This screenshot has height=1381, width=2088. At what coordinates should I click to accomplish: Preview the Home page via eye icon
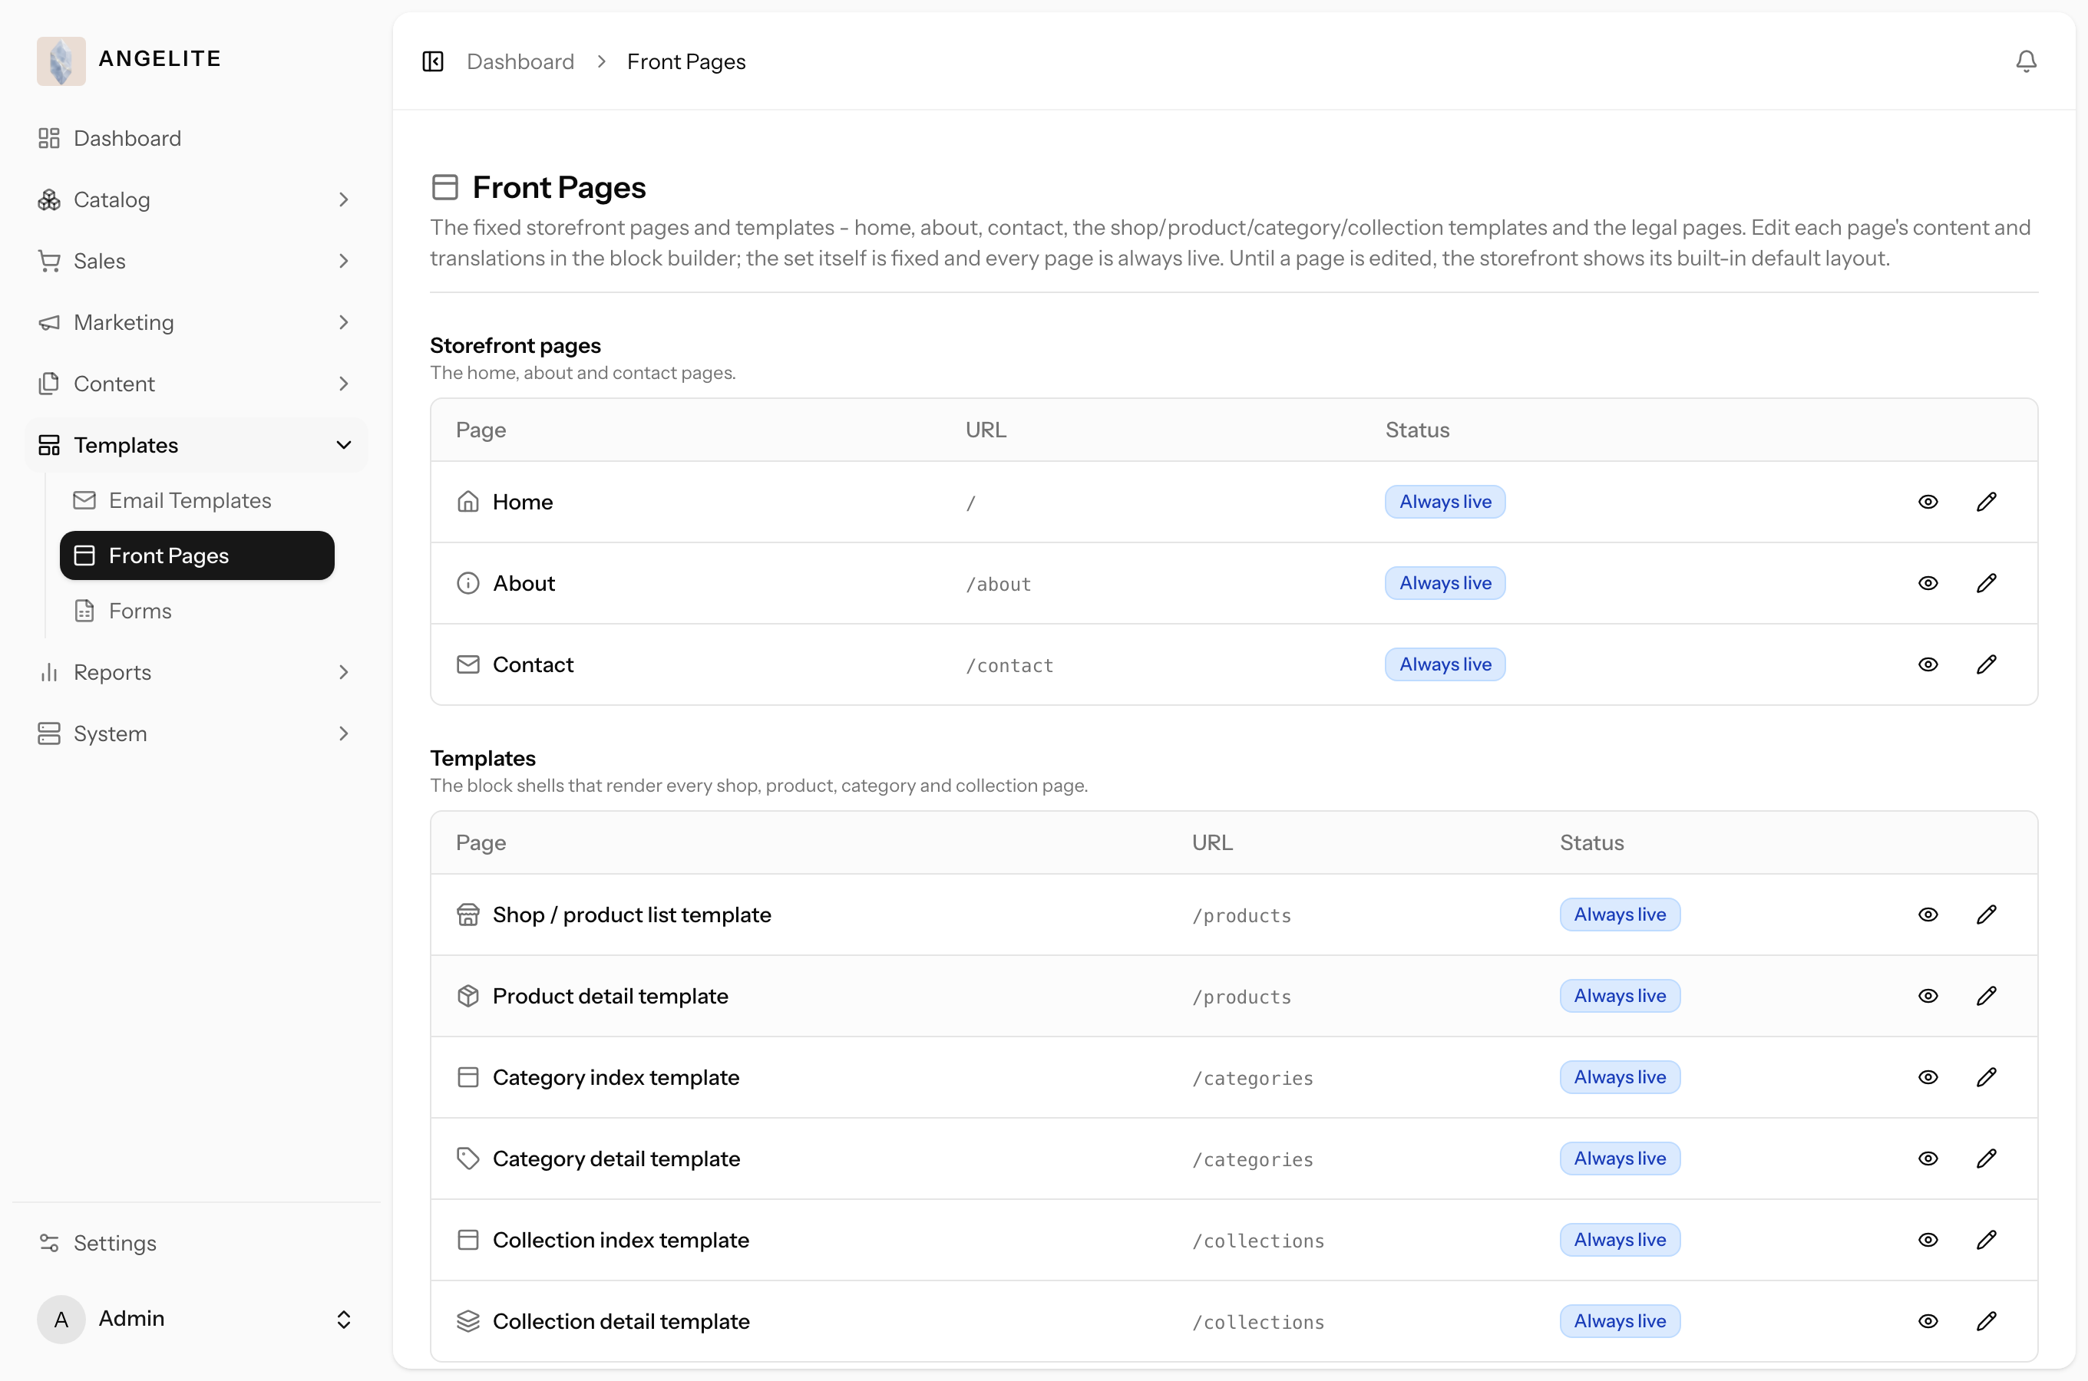click(1928, 502)
